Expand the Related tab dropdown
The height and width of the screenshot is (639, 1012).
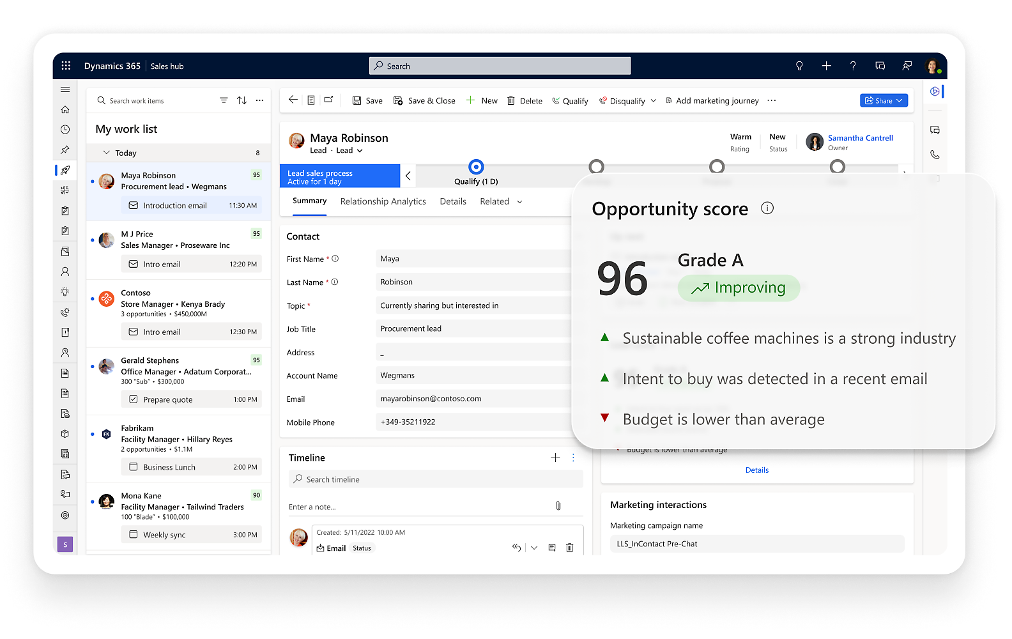[x=519, y=202]
